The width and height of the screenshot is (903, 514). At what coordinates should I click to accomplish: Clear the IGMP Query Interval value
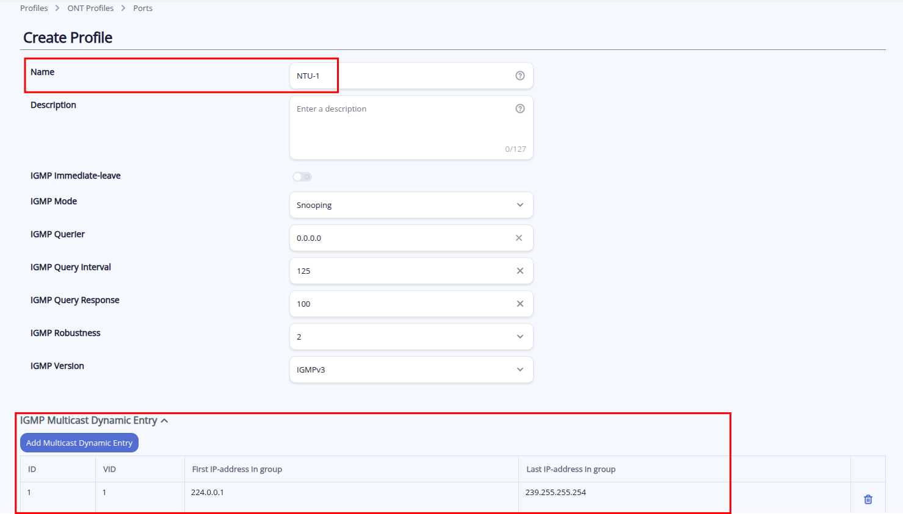[520, 271]
